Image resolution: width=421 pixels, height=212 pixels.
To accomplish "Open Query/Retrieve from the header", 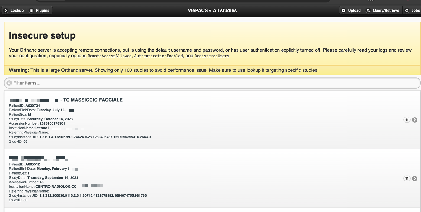I will pyautogui.click(x=383, y=10).
